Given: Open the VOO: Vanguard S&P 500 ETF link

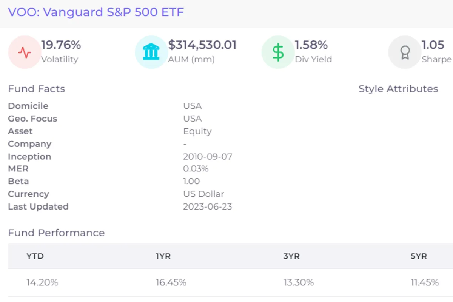Looking at the screenshot, I should [96, 12].
